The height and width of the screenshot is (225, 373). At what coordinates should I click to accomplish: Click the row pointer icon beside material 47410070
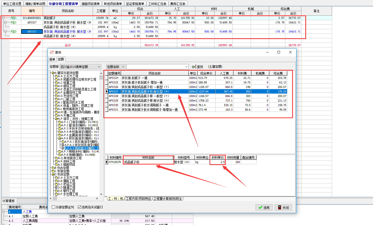pos(107,162)
